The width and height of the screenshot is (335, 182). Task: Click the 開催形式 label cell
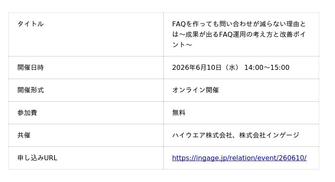(86, 90)
